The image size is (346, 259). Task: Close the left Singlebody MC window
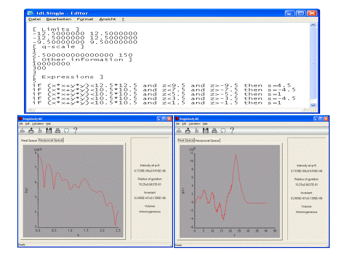coord(169,119)
